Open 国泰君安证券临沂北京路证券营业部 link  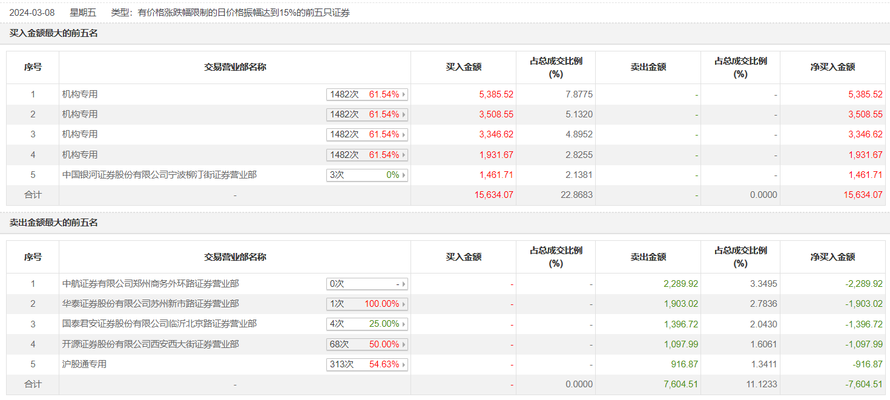click(159, 324)
